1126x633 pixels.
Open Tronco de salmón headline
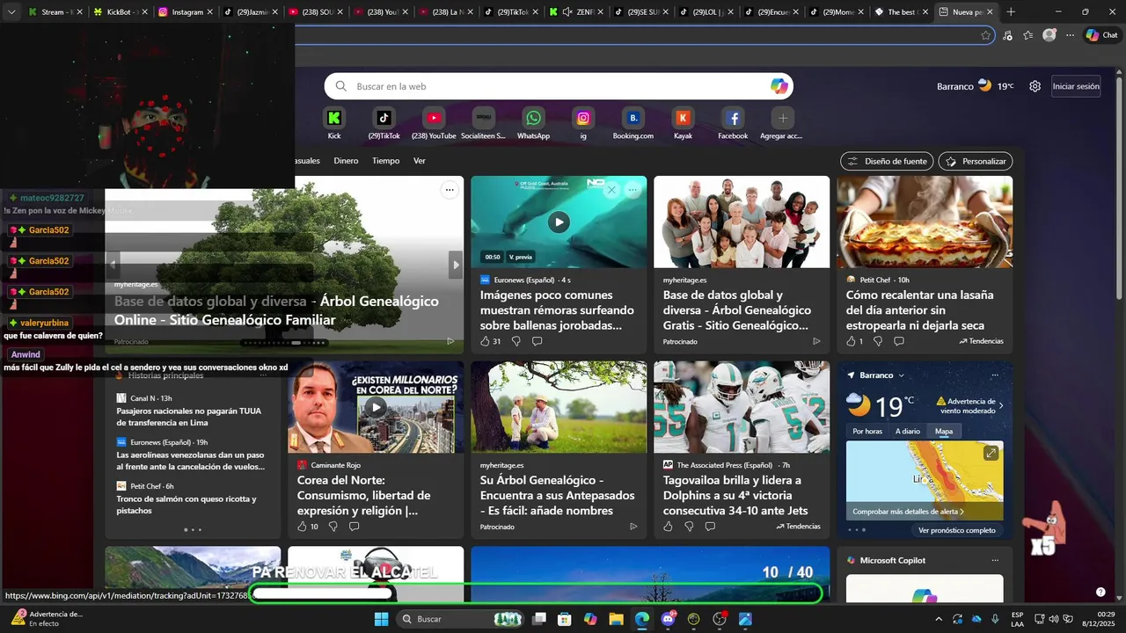point(186,505)
